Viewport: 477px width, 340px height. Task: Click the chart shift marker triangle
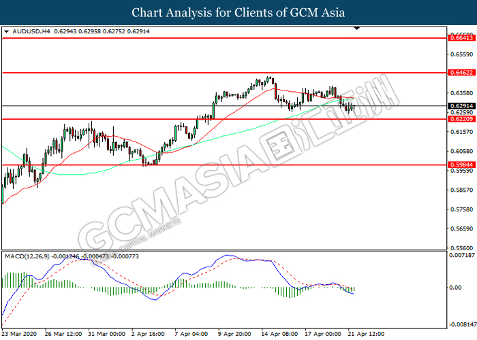pos(357,29)
